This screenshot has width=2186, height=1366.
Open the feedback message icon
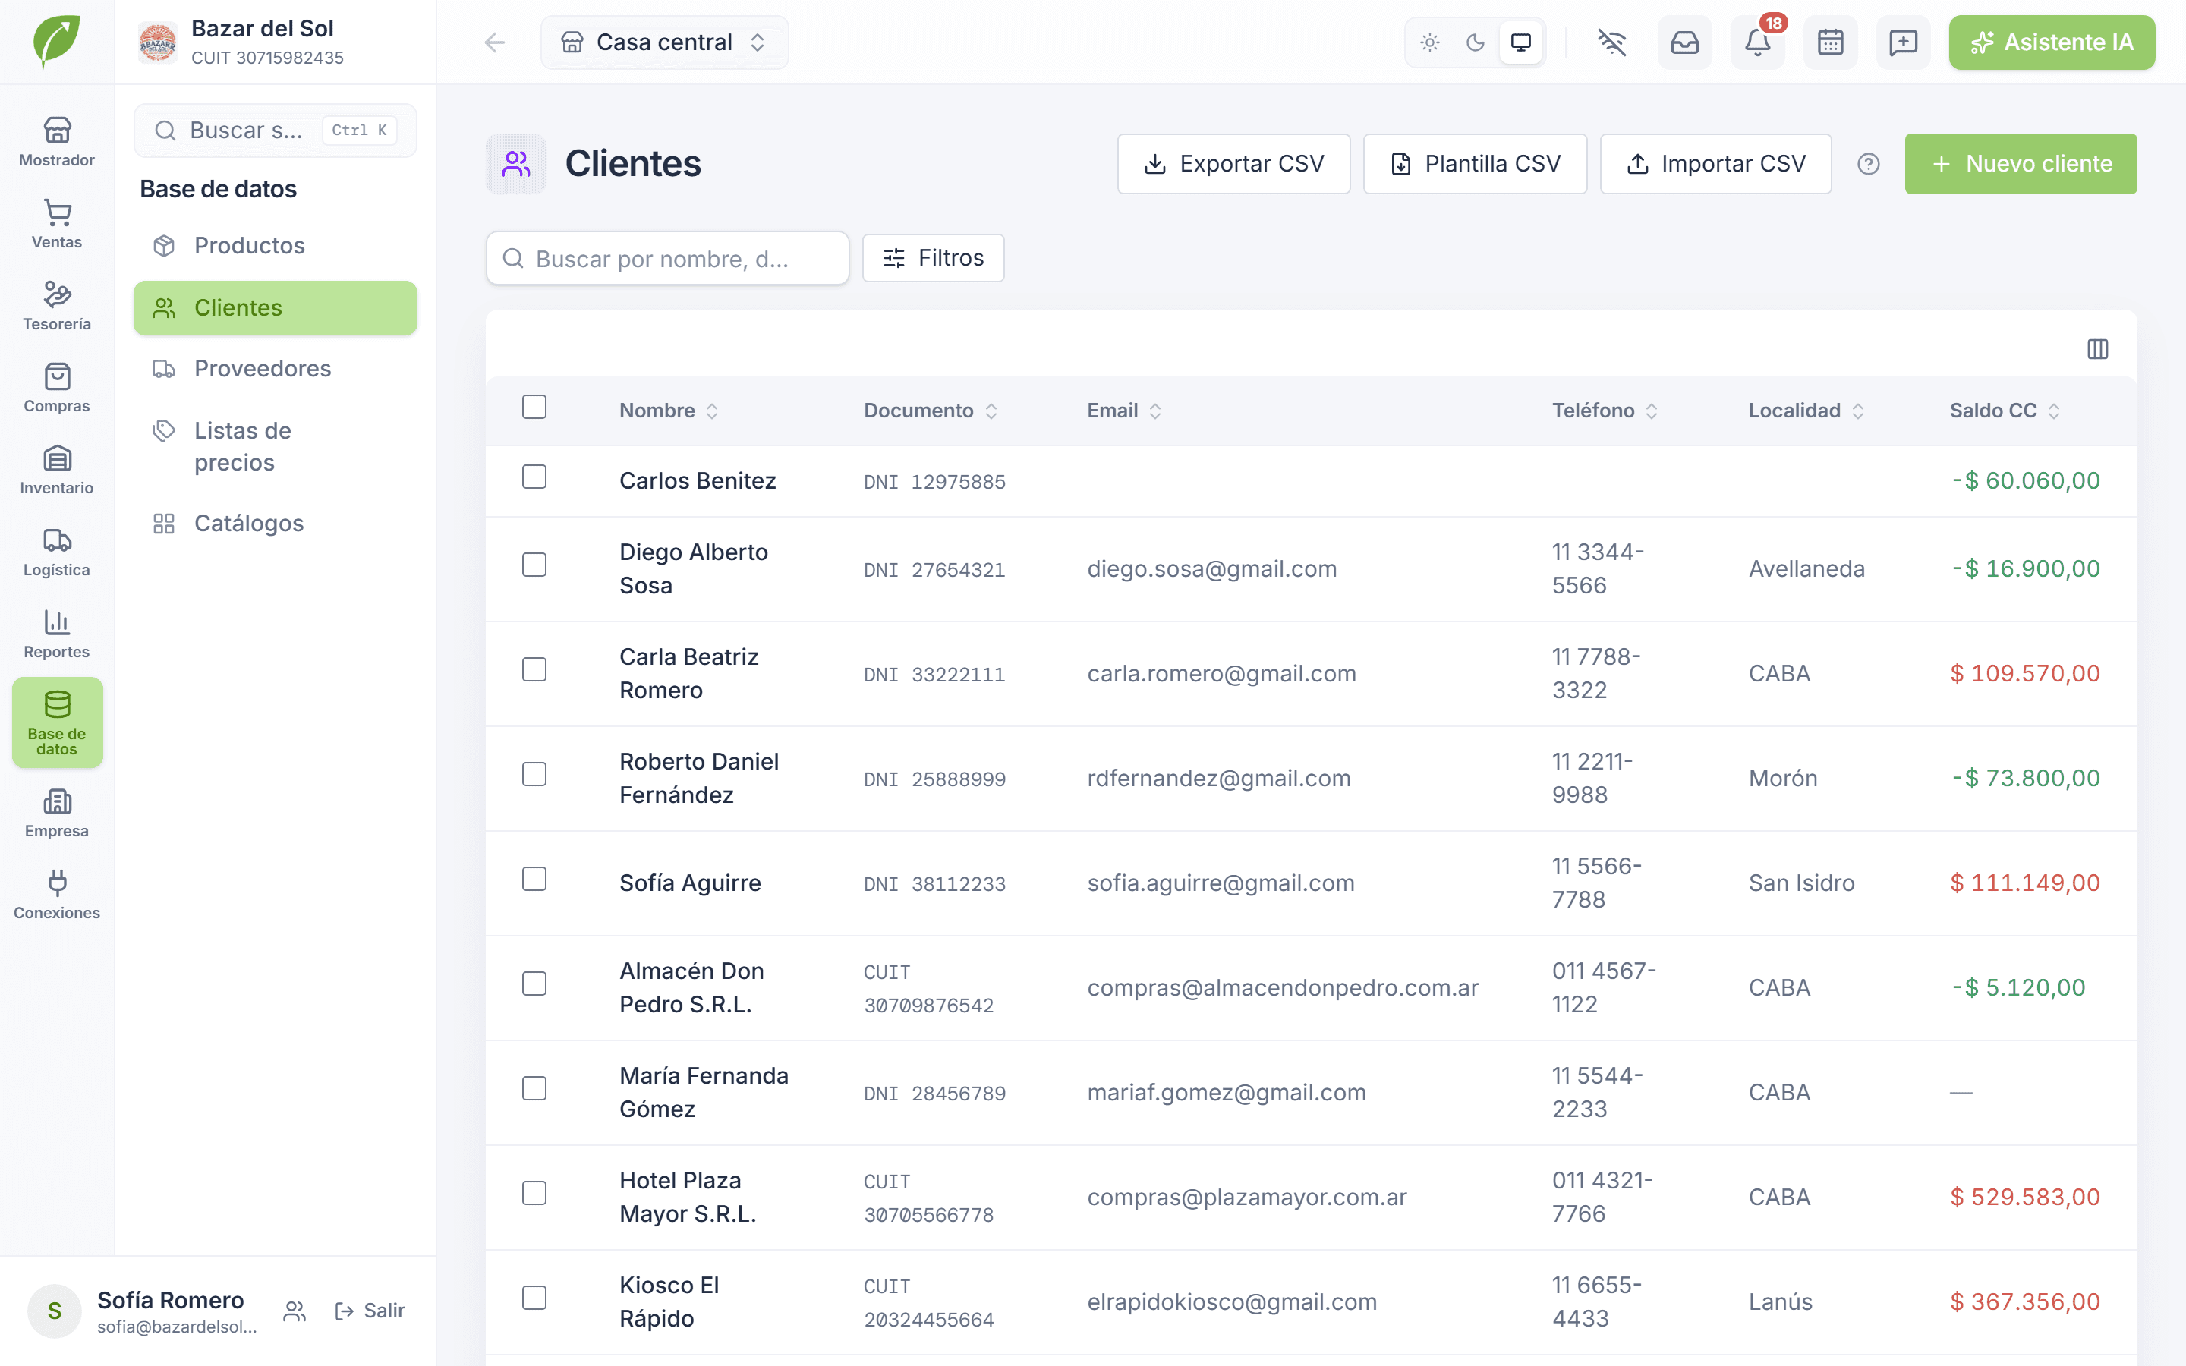coord(1904,42)
